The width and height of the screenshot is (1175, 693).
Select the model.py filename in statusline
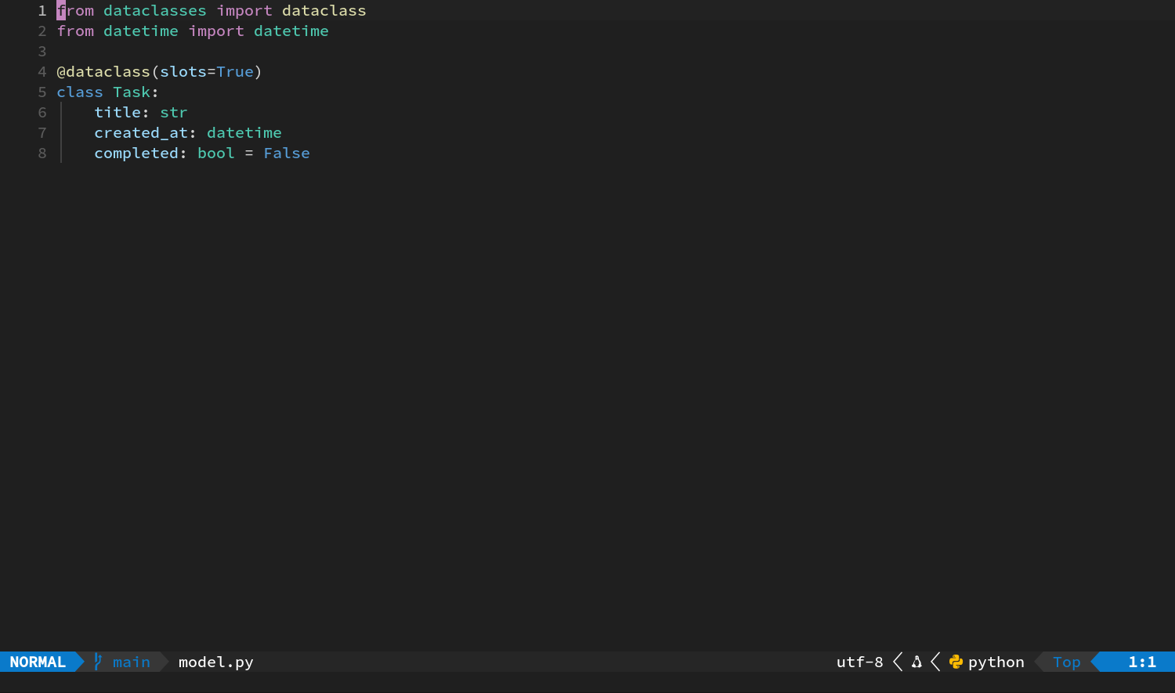click(216, 662)
